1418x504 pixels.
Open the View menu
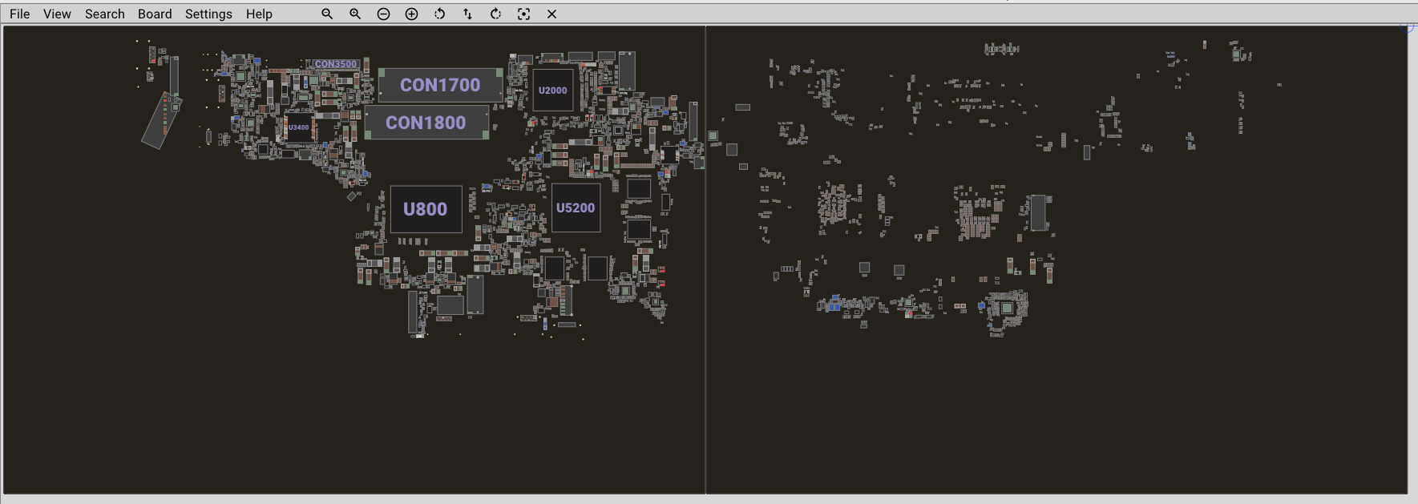pos(57,14)
